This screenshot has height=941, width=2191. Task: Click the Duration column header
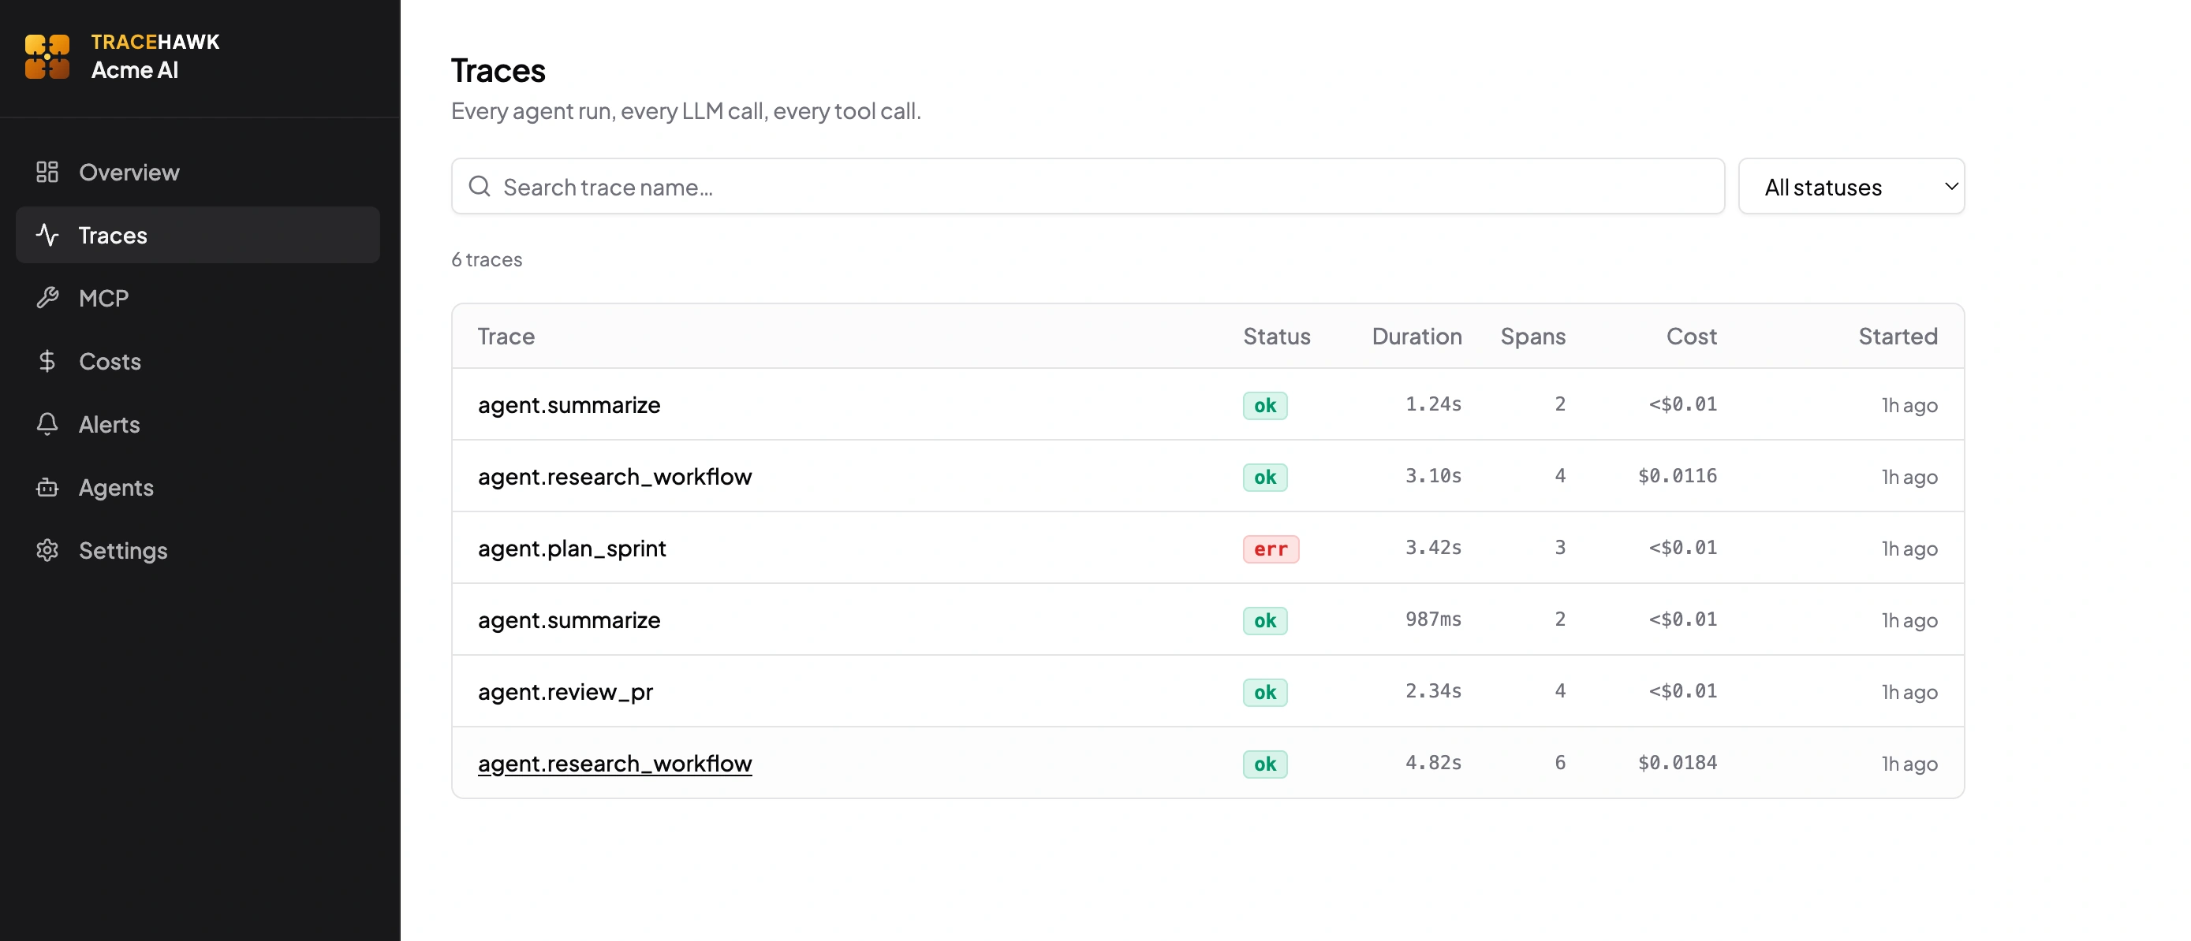pyautogui.click(x=1416, y=336)
